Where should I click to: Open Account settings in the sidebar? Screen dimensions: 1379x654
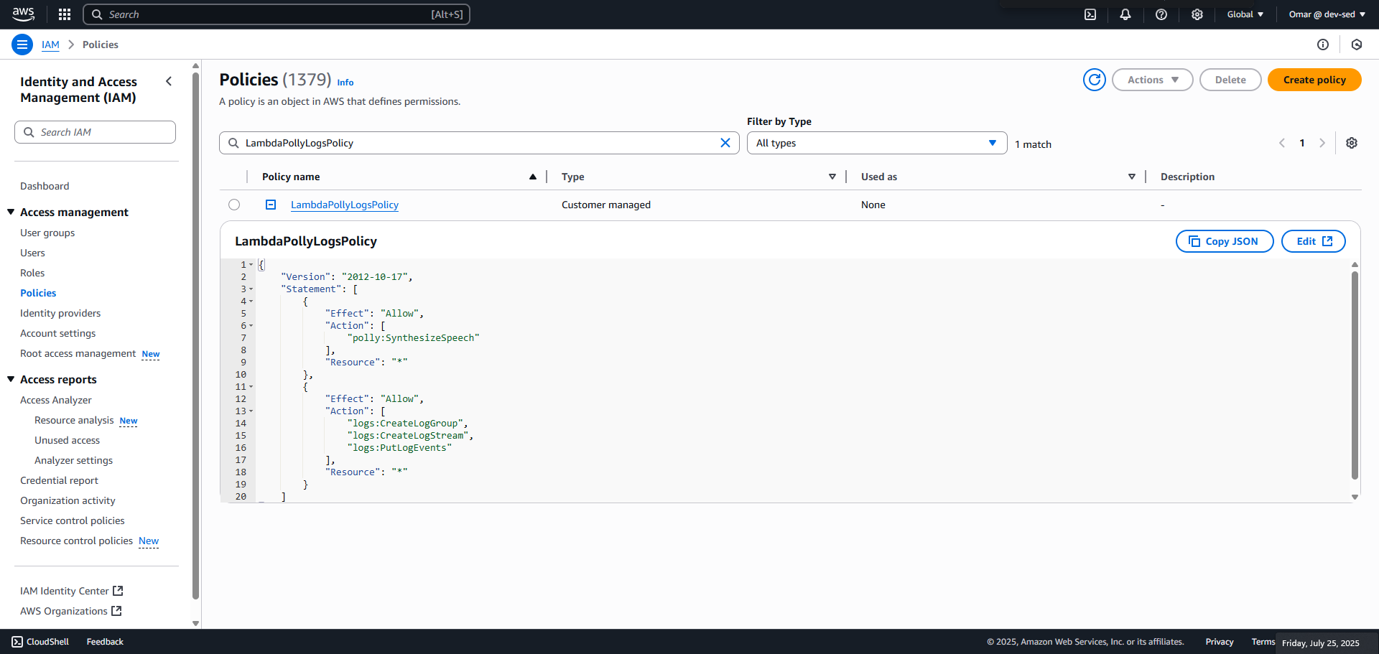[57, 333]
